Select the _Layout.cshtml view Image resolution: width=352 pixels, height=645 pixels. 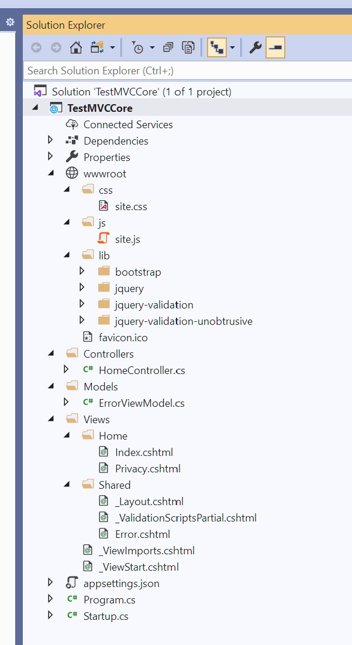pyautogui.click(x=149, y=501)
